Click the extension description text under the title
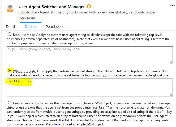 click(x=87, y=15)
